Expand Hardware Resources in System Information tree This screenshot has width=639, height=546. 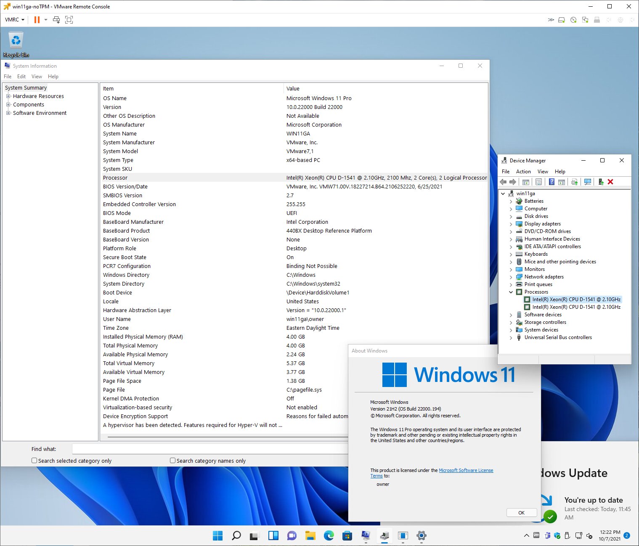(x=8, y=96)
